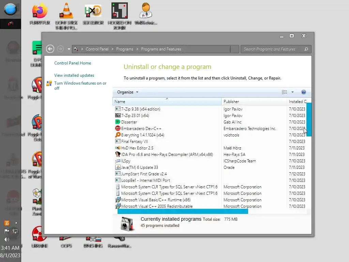Sort by the Publisher column header
Screen dimensions: 349x262
tap(254, 102)
